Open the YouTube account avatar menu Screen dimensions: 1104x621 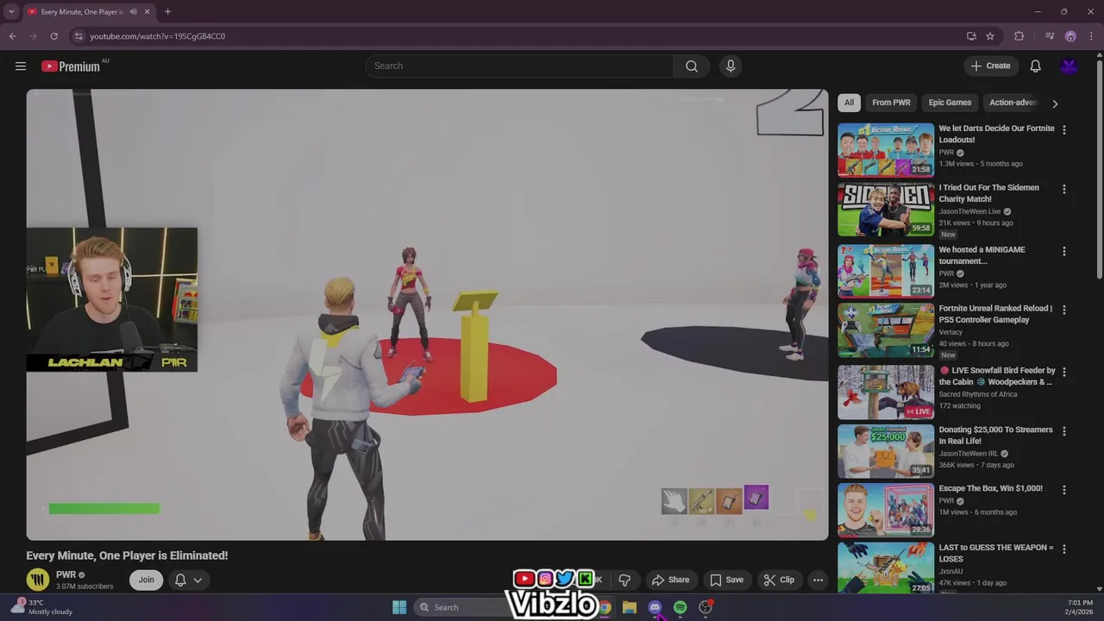point(1069,66)
